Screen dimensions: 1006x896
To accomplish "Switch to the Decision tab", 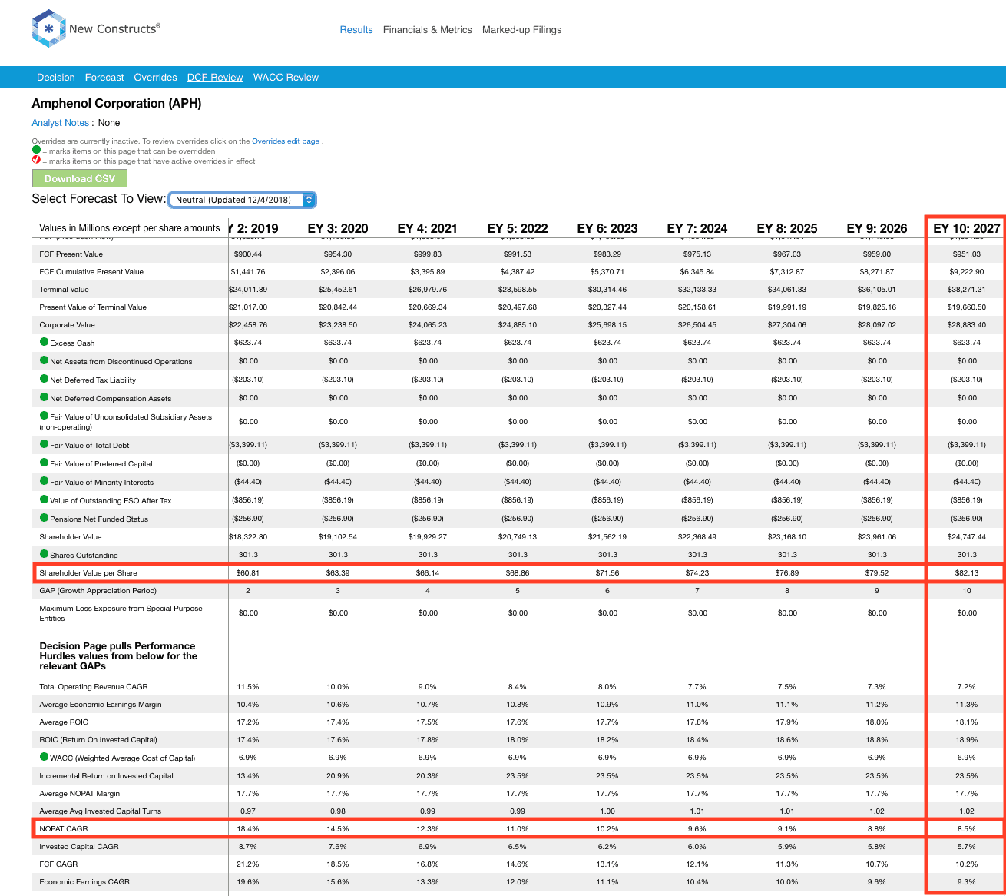I will pos(56,78).
